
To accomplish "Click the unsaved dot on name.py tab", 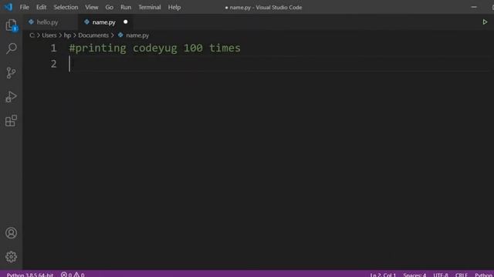I will [x=125, y=22].
